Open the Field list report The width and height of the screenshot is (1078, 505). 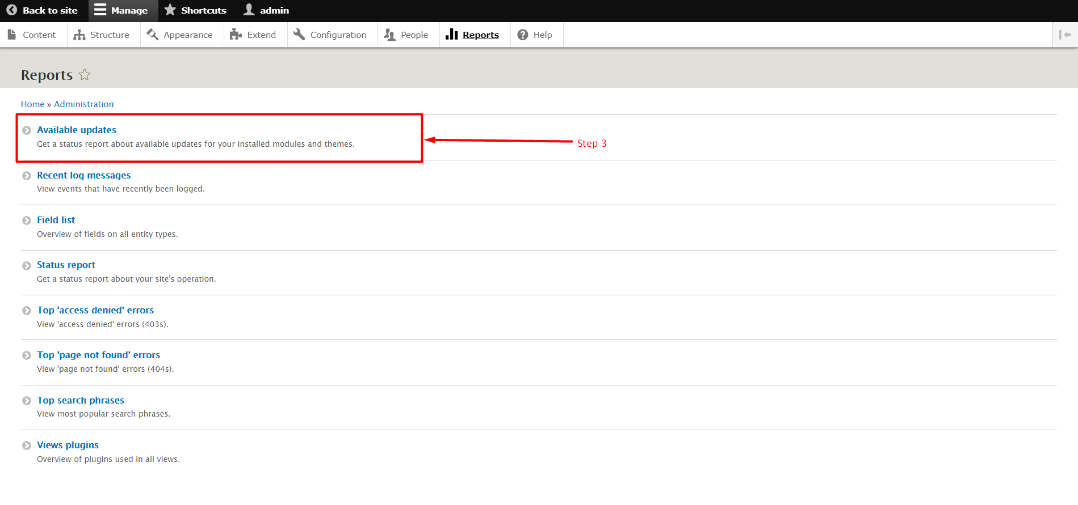click(56, 220)
